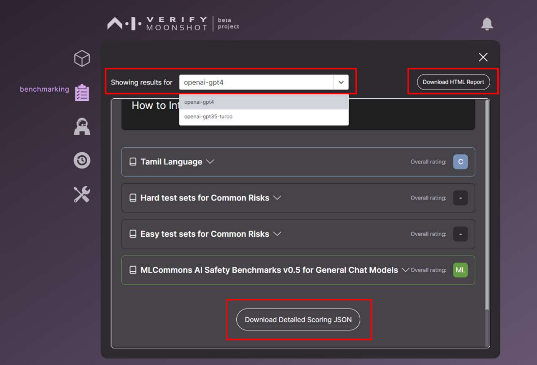Viewport: 537px width, 365px height.
Task: Click the dash rating badge for Easy test sets
Action: click(x=460, y=234)
